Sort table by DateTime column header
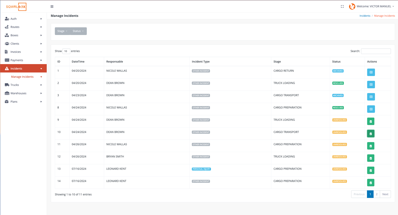 [x=78, y=62]
